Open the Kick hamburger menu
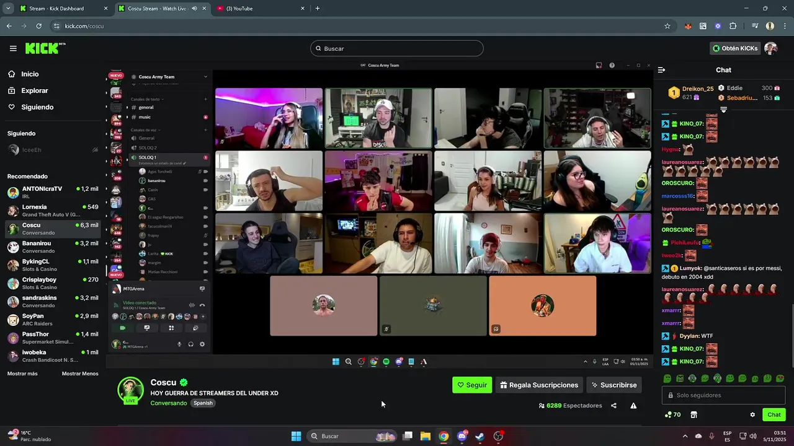Viewport: 794px width, 446px height. (x=13, y=48)
